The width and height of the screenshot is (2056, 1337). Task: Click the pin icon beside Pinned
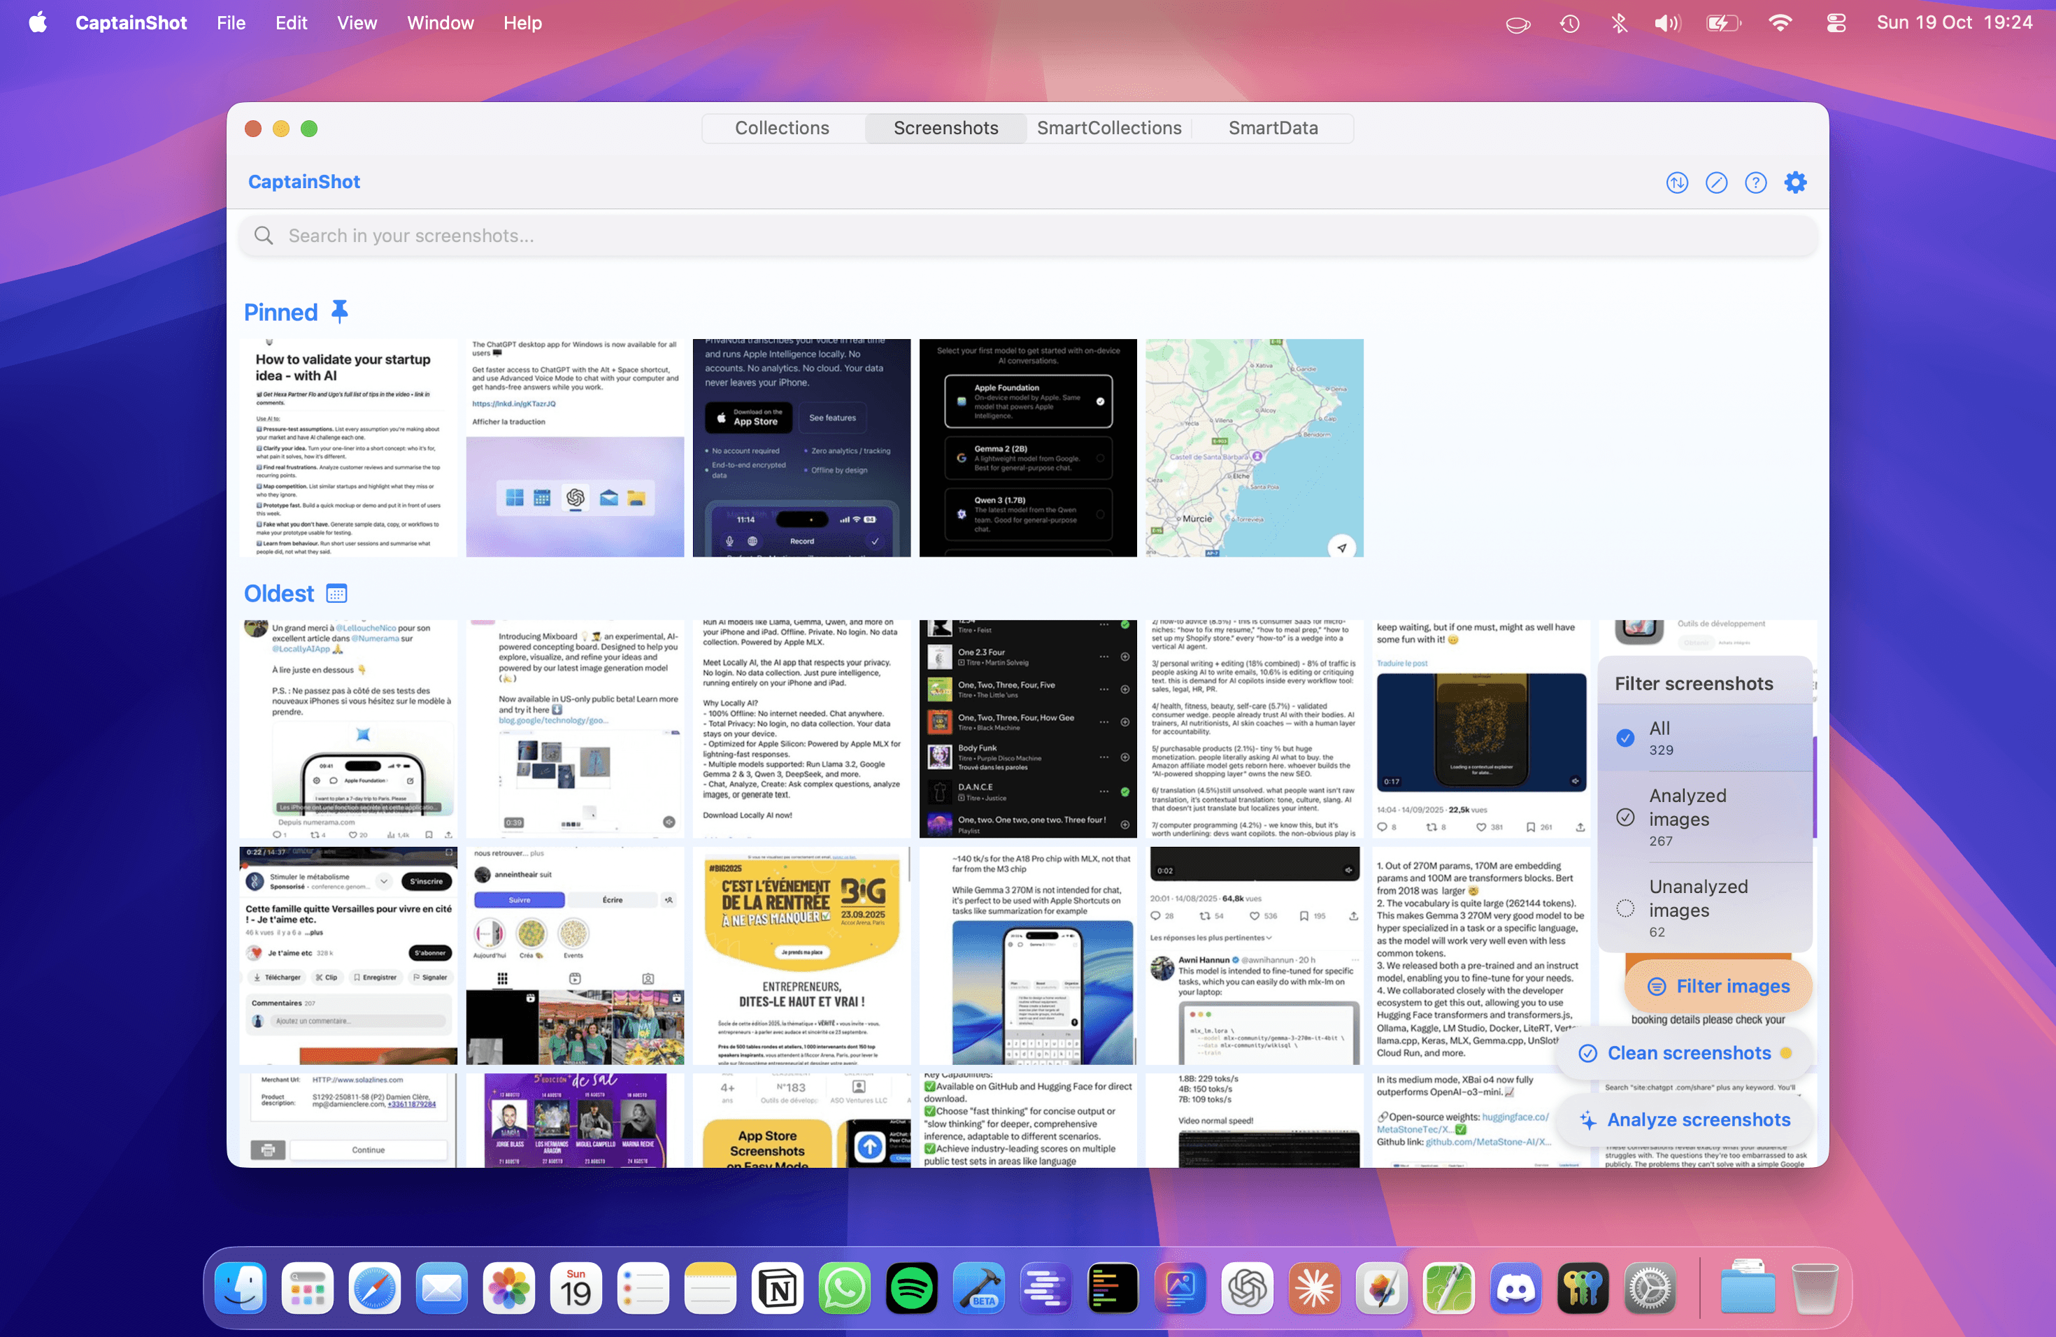point(339,312)
